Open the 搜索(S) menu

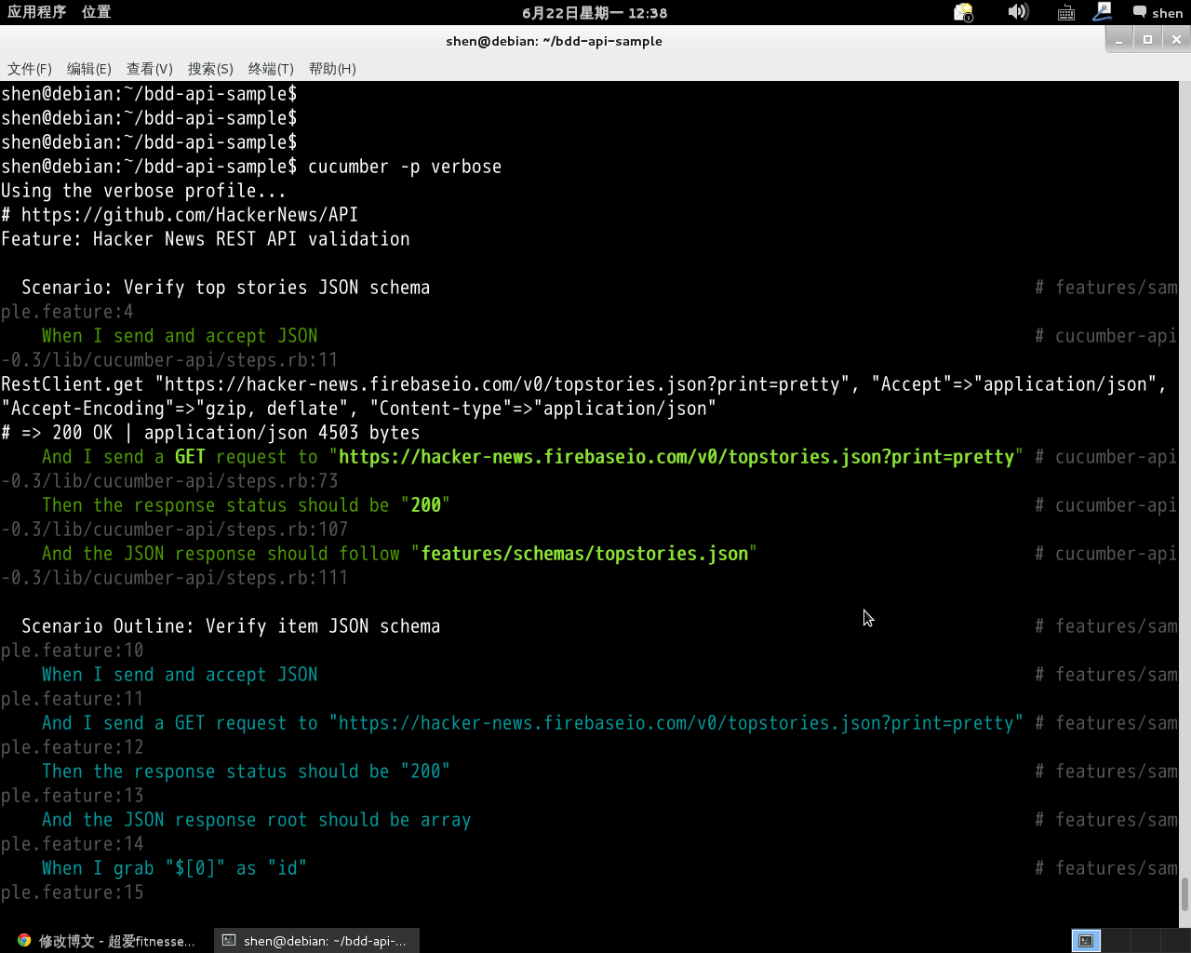click(x=210, y=69)
